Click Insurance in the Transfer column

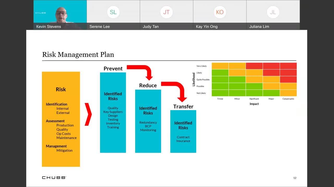click(183, 141)
